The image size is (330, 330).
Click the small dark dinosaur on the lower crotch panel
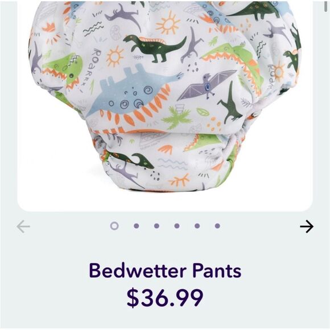131,160
